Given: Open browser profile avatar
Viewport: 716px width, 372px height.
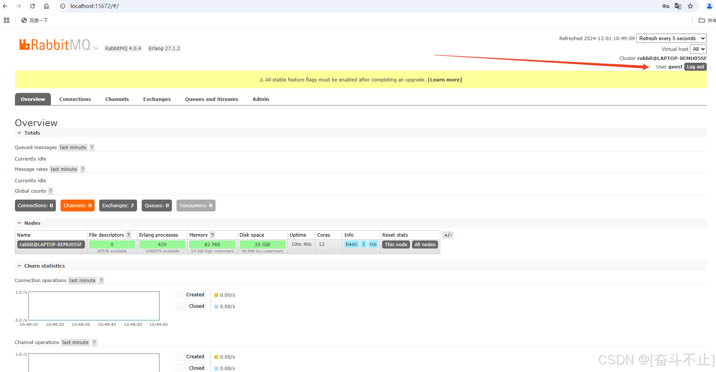Looking at the screenshot, I should point(709,6).
